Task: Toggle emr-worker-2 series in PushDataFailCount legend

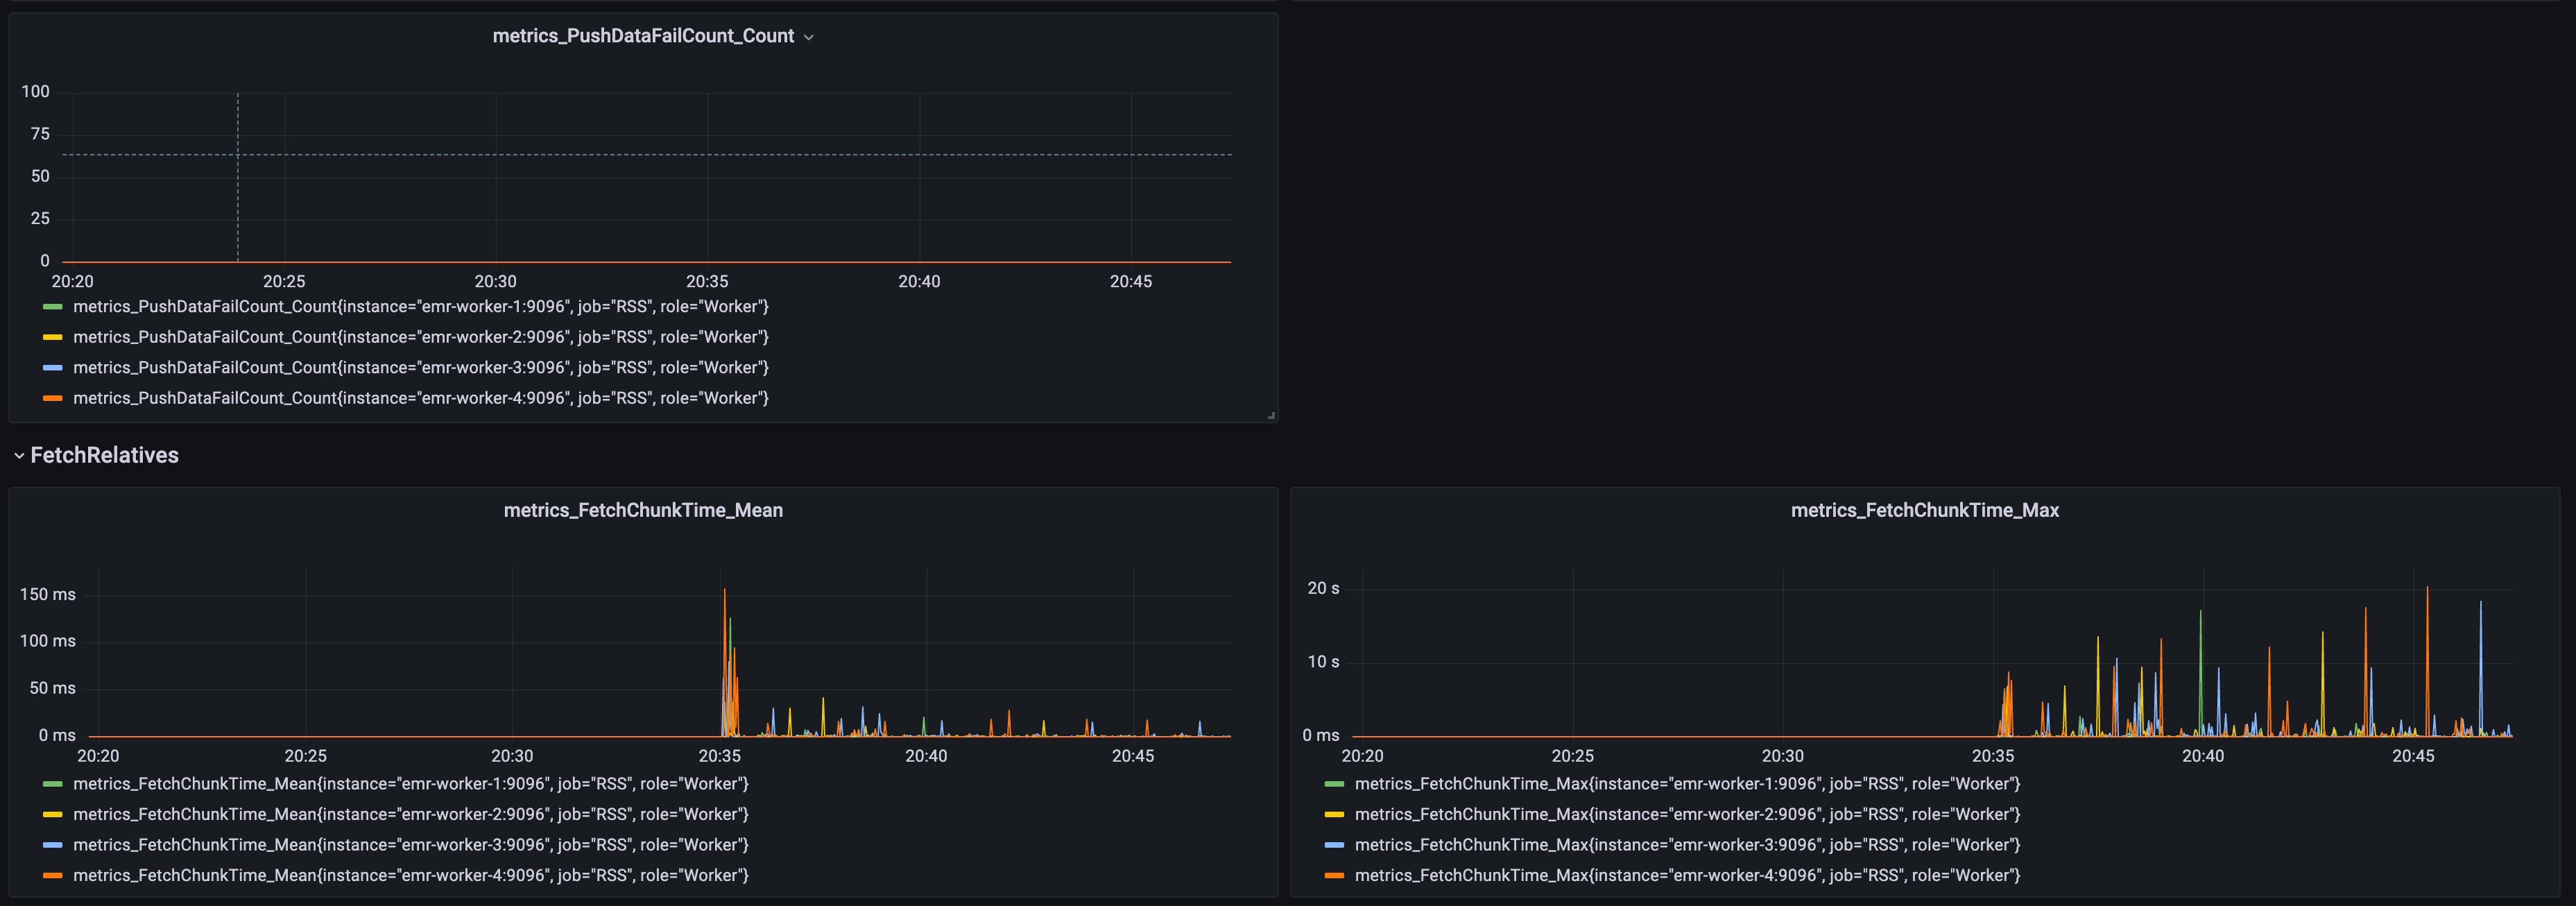Action: [420, 337]
